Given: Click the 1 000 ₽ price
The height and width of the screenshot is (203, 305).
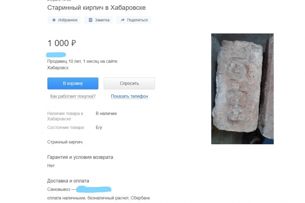Looking at the screenshot, I should coord(62,43).
